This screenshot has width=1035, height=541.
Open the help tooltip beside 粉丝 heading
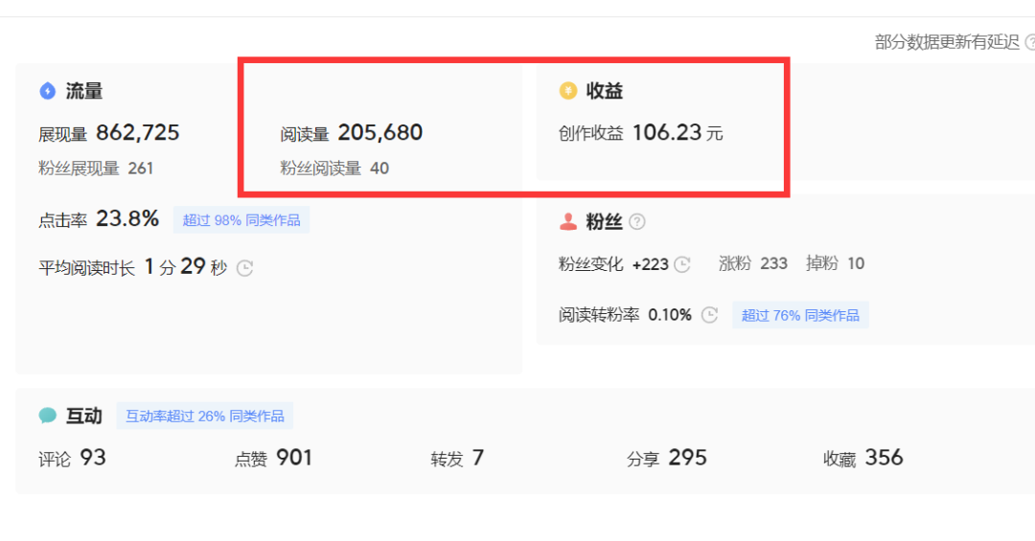(x=637, y=222)
